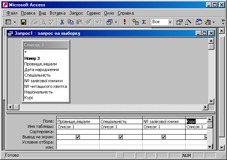Click Поле cell containing № залікової книжк
This screenshot has width=227, height=160.
[164, 121]
